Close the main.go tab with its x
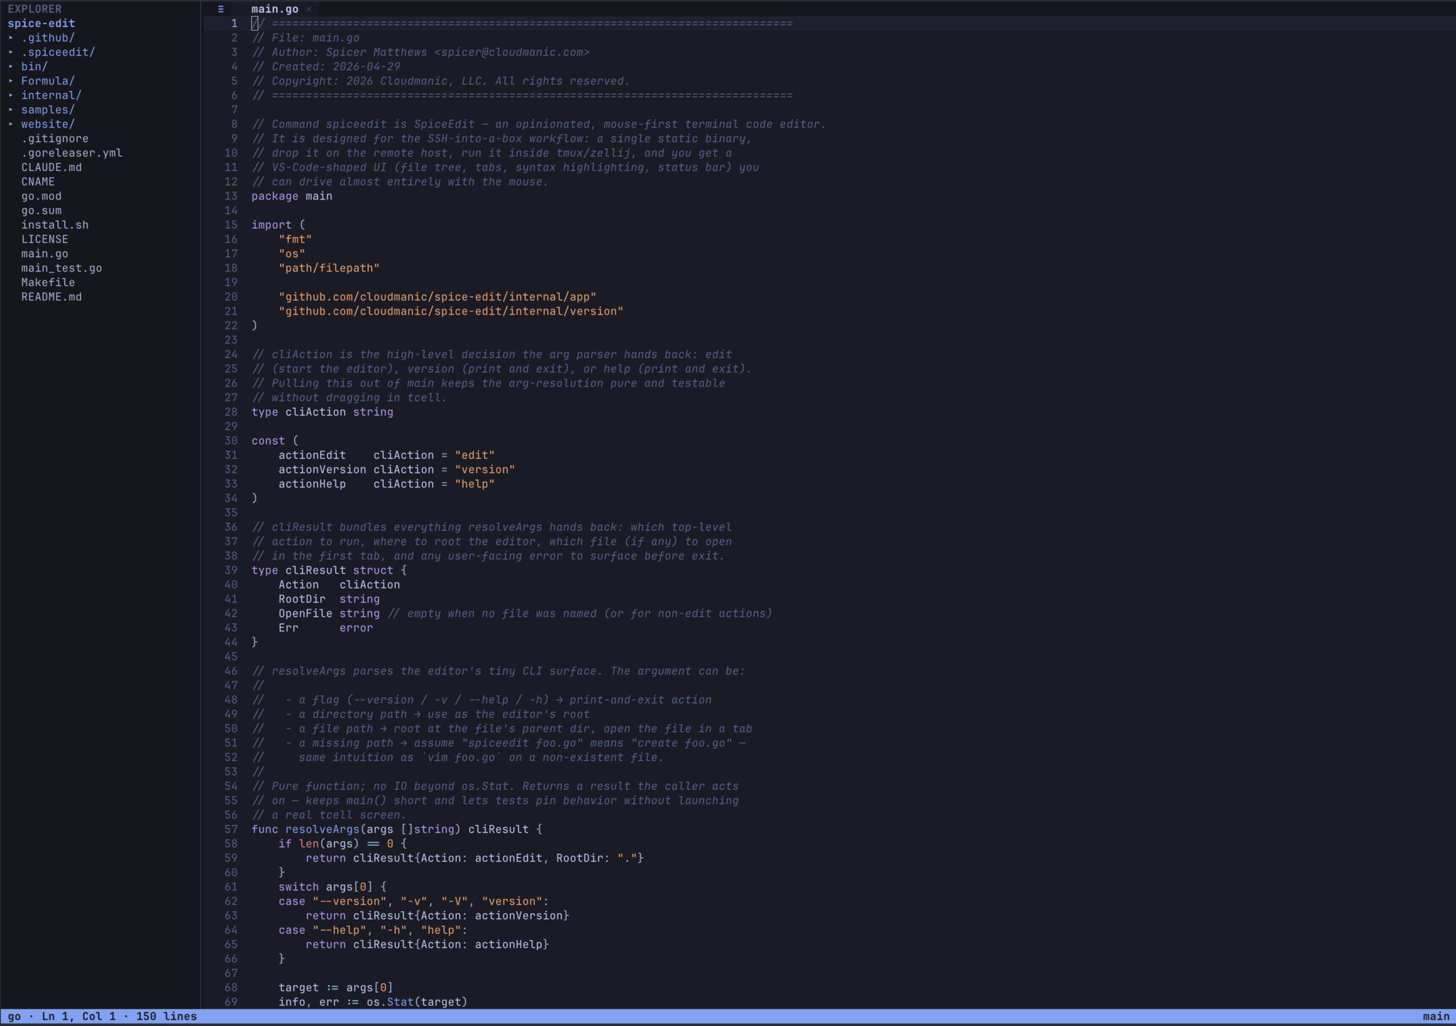Screen dimensions: 1456x1026 (309, 9)
